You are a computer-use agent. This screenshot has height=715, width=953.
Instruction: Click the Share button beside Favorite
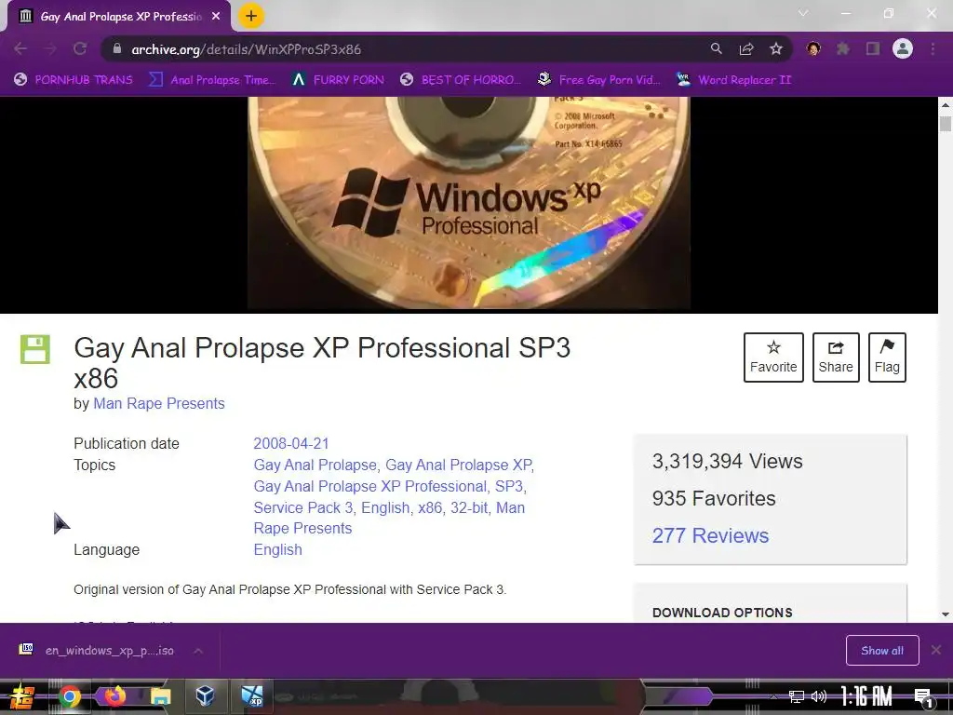pyautogui.click(x=836, y=357)
